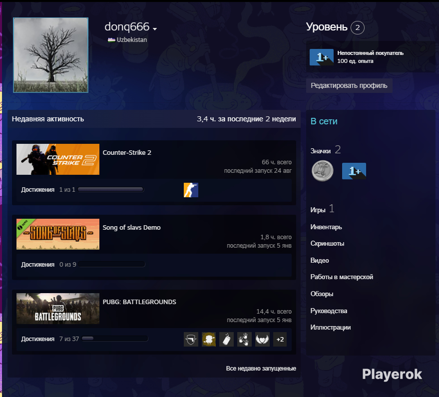Screen dimensions: 439x397
Task: View Song of slavs Достижения link
Action: [x=38, y=265]
